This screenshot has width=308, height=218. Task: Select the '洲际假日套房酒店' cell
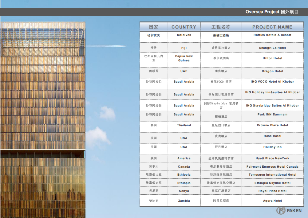click(x=221, y=94)
